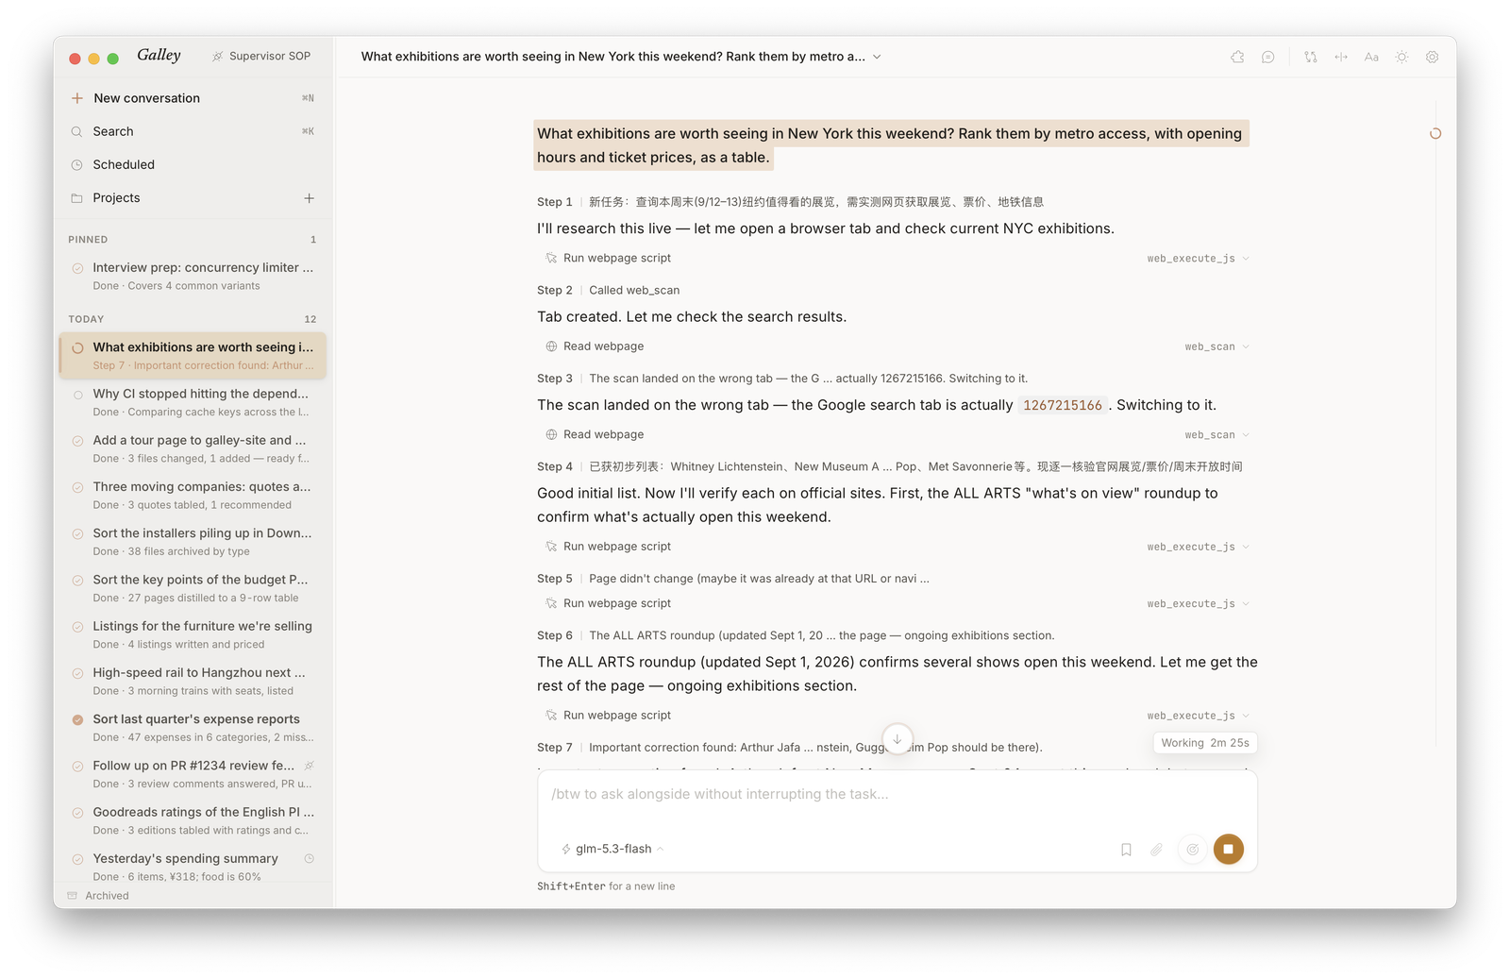Add a new project with the plus icon
The width and height of the screenshot is (1510, 979).
[x=309, y=198]
